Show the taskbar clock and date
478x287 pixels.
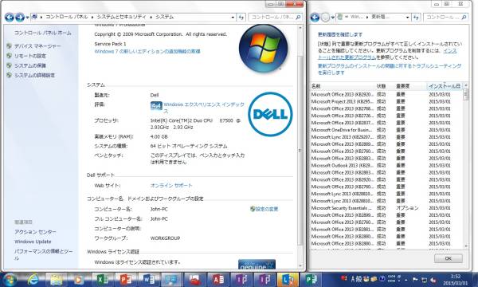456,280
